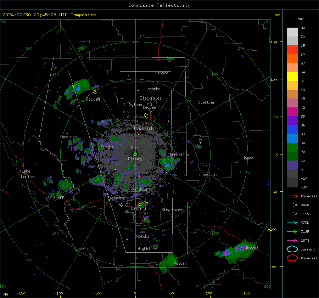319x298 pixels.
Task: Click the Sundre city label
Action: pos(107,147)
